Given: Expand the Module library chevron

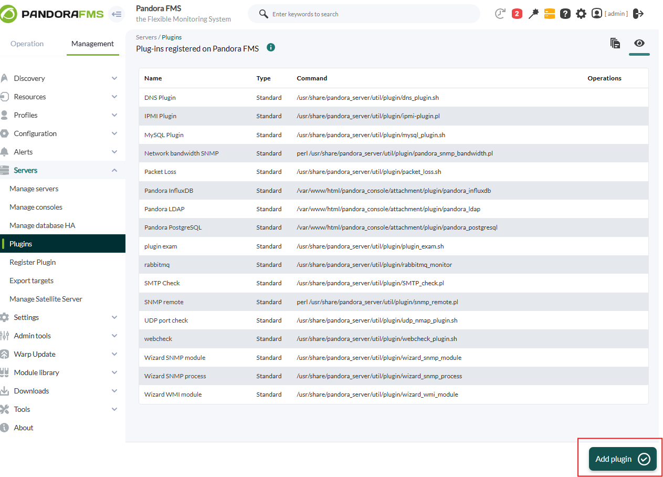Looking at the screenshot, I should click(114, 372).
